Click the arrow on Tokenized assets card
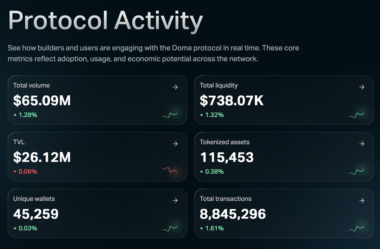Viewport: 380px width, 249px height. 362,144
